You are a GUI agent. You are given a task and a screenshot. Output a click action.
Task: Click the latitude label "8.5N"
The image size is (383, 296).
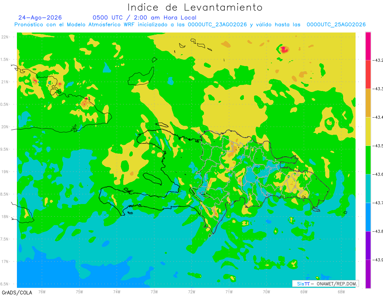[5, 194]
